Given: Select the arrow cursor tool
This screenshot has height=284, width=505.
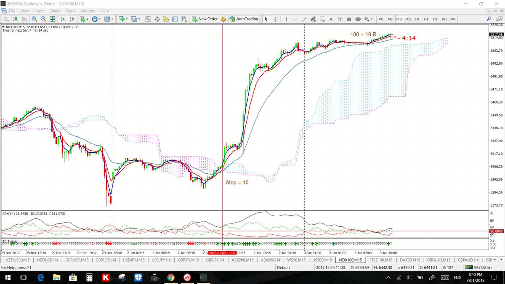Looking at the screenshot, I should [266, 19].
